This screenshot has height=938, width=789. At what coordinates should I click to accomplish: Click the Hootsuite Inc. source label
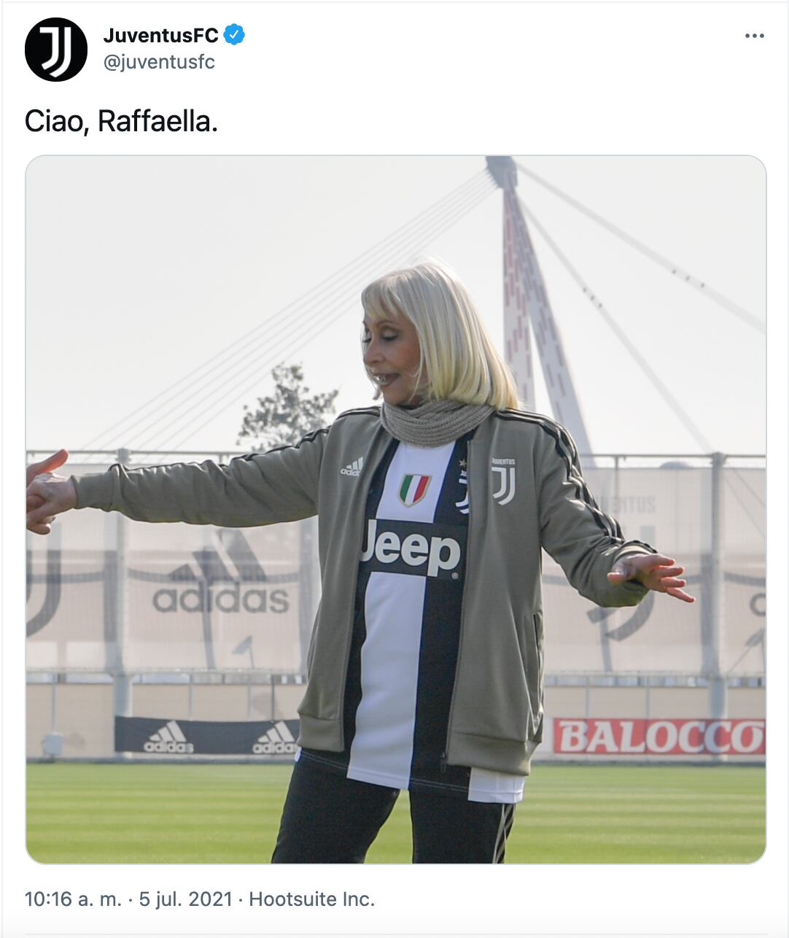tap(312, 899)
